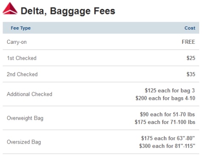Click the Carry-on fee row label
This screenshot has height=158, width=203.
pos(17,42)
